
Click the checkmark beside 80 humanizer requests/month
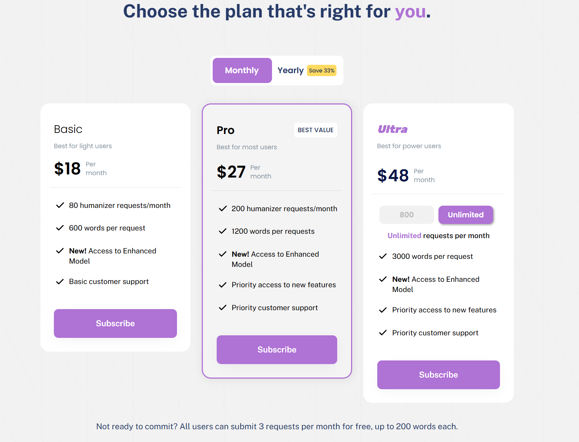point(60,205)
